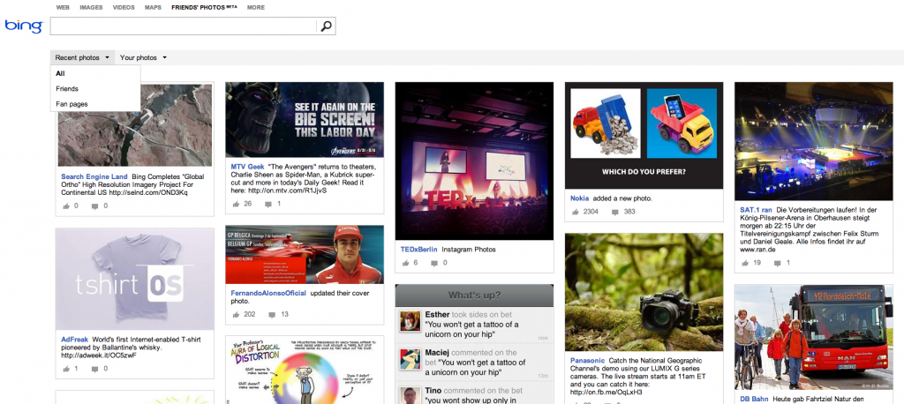
Task: Open the DB Bahn red bus photo
Action: tap(813, 337)
